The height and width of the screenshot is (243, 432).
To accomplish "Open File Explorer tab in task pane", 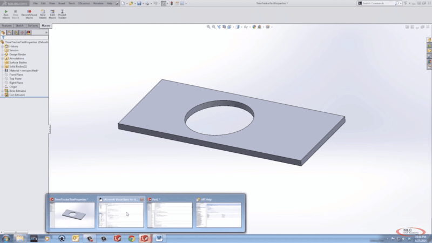I will coord(429,51).
